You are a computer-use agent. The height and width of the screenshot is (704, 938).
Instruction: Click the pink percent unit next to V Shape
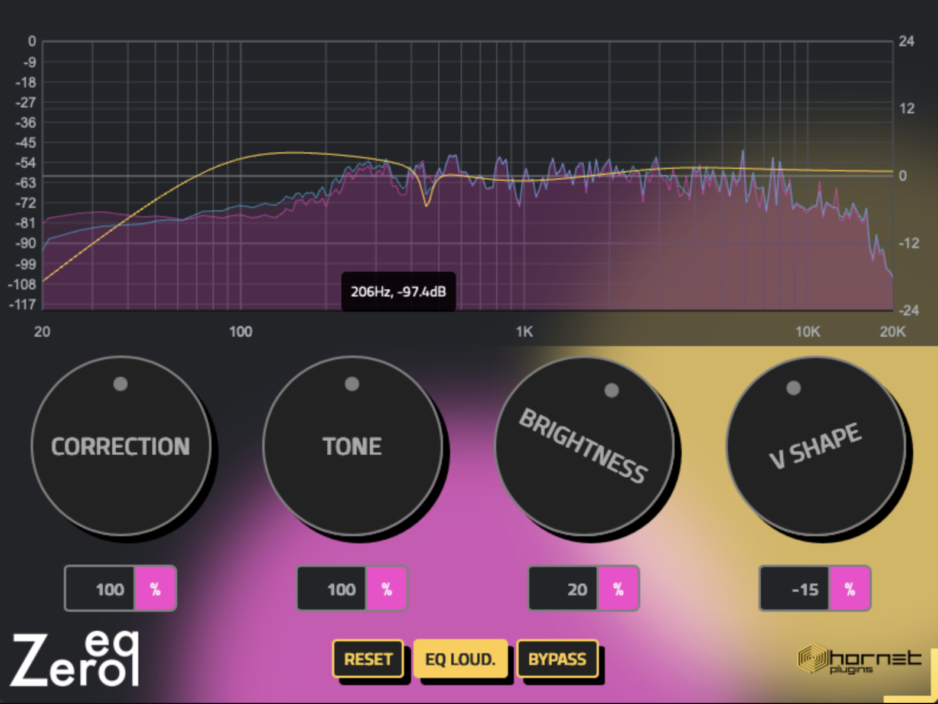click(x=850, y=589)
